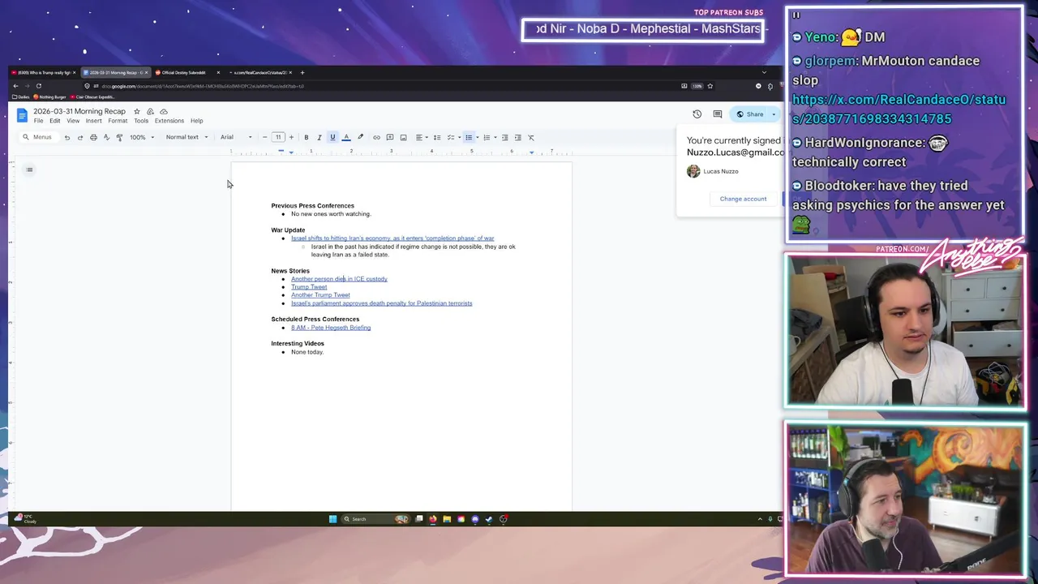Expand the Share options arrow
The image size is (1038, 584).
click(774, 114)
